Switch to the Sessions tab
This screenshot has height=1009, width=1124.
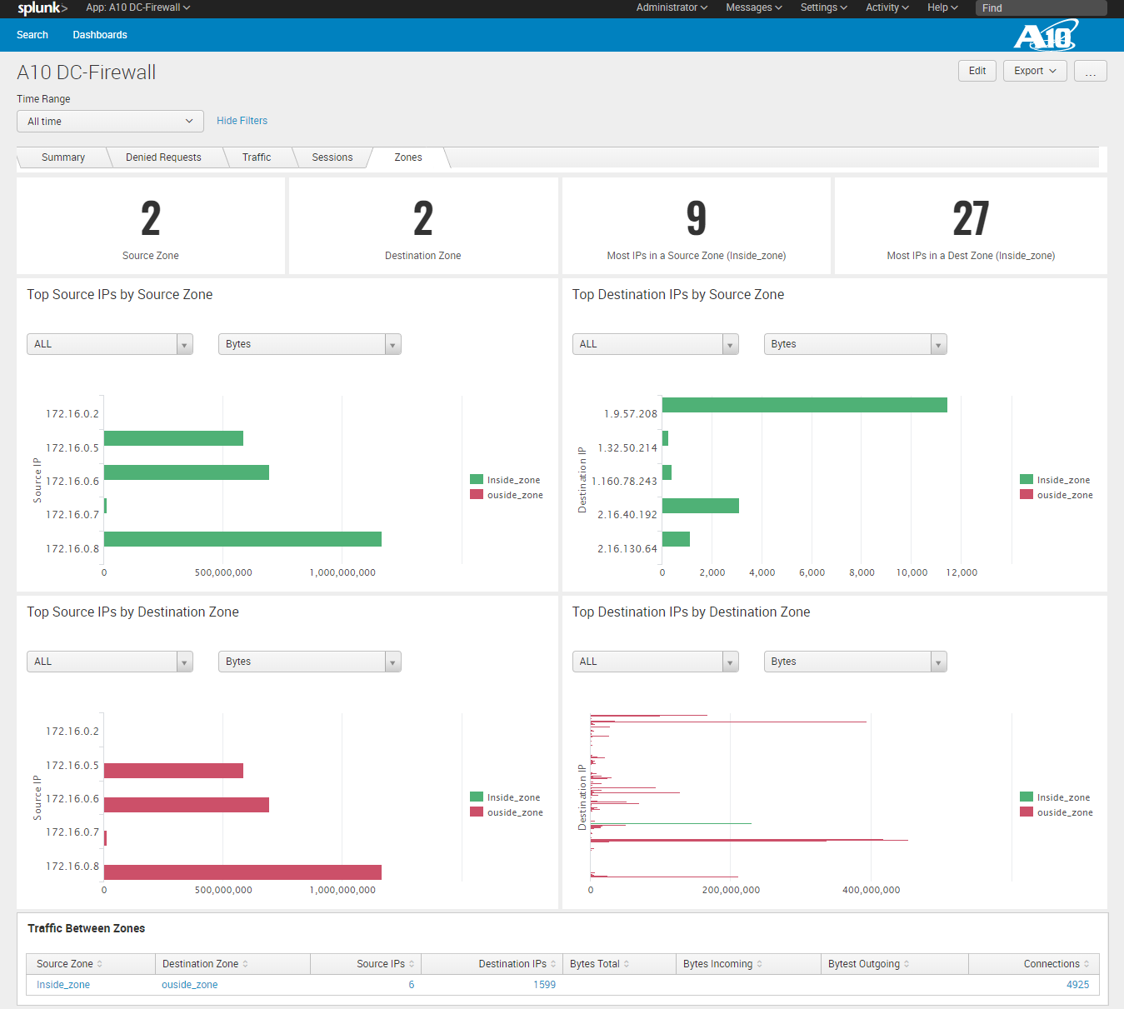click(x=332, y=157)
